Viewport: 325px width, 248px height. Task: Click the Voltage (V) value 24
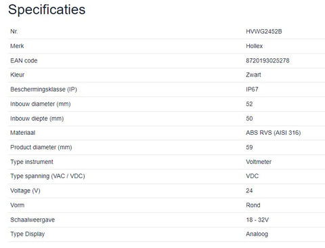[x=249, y=190]
